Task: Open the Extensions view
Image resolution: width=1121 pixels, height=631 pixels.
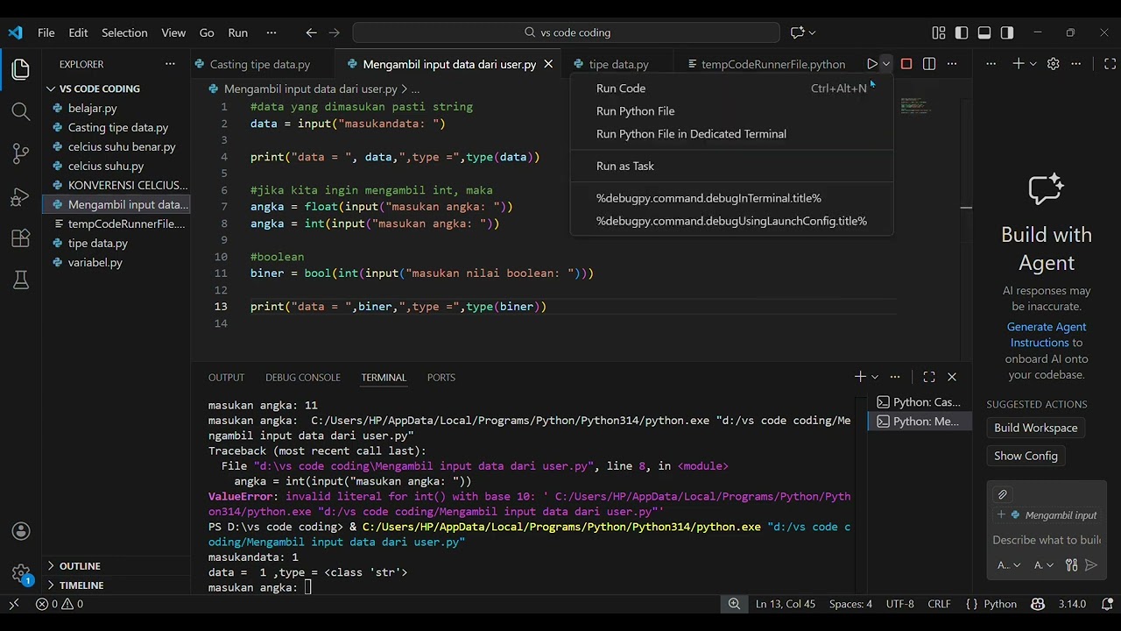Action: coord(21,238)
